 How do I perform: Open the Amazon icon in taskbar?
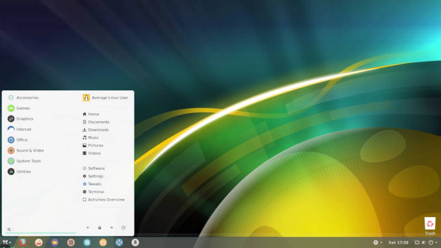(135, 242)
